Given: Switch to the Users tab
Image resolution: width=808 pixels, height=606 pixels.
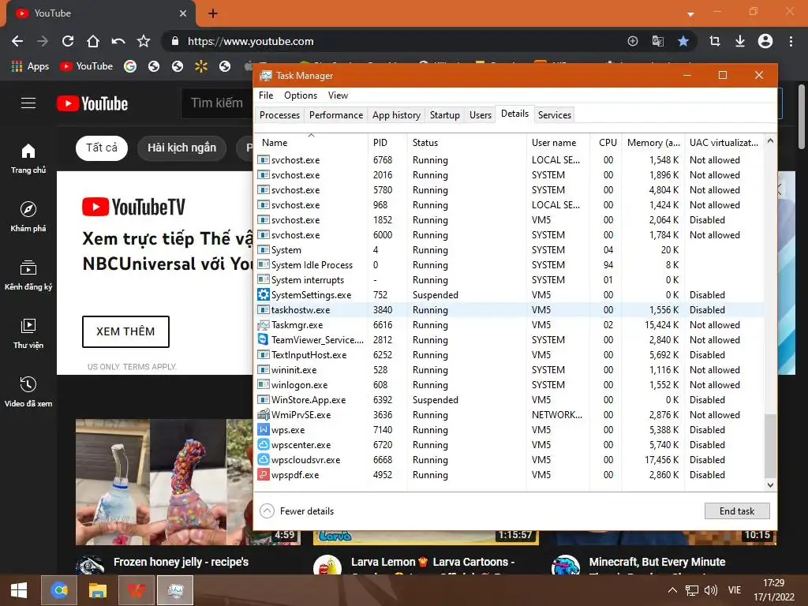Looking at the screenshot, I should coord(481,115).
